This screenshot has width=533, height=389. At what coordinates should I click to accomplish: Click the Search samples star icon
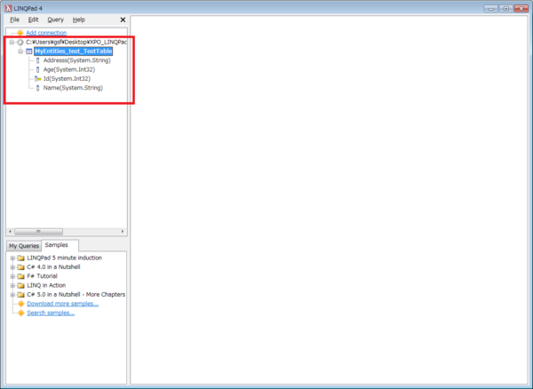tap(21, 313)
